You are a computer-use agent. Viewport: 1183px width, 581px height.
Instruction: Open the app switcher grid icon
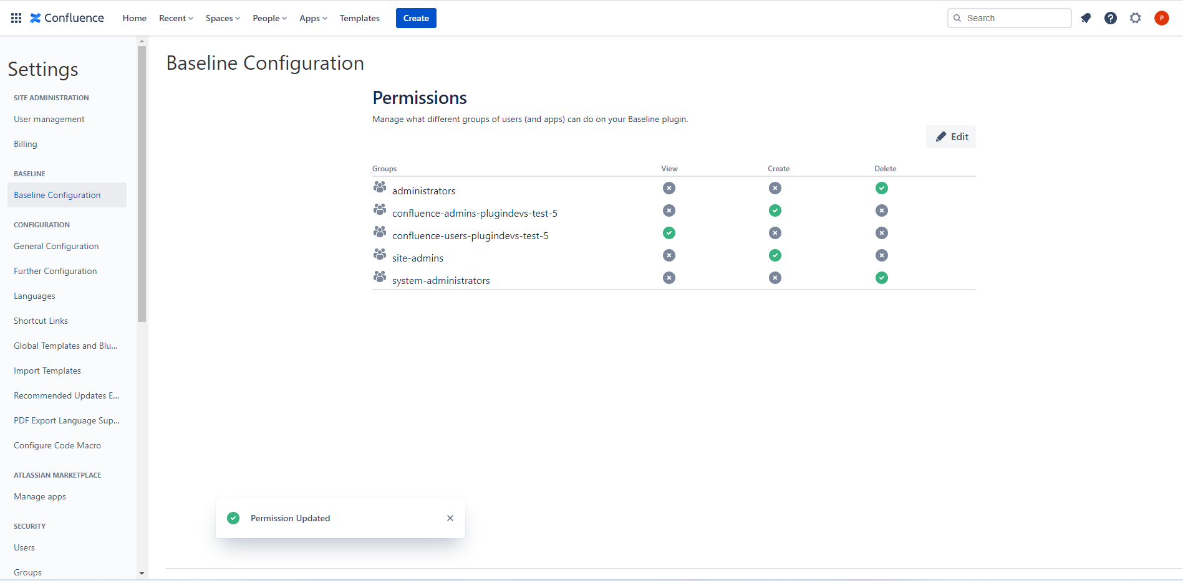click(x=16, y=18)
